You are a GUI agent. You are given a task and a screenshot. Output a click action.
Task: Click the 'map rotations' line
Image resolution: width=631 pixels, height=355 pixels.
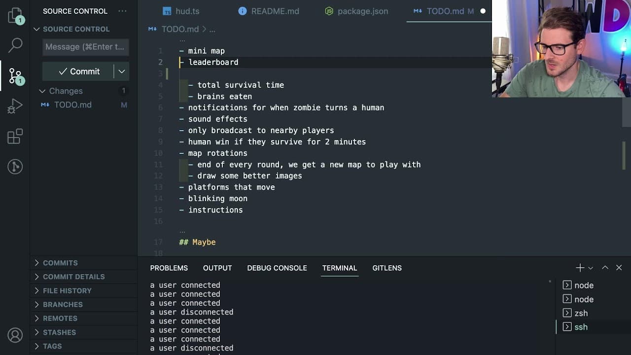pos(217,153)
